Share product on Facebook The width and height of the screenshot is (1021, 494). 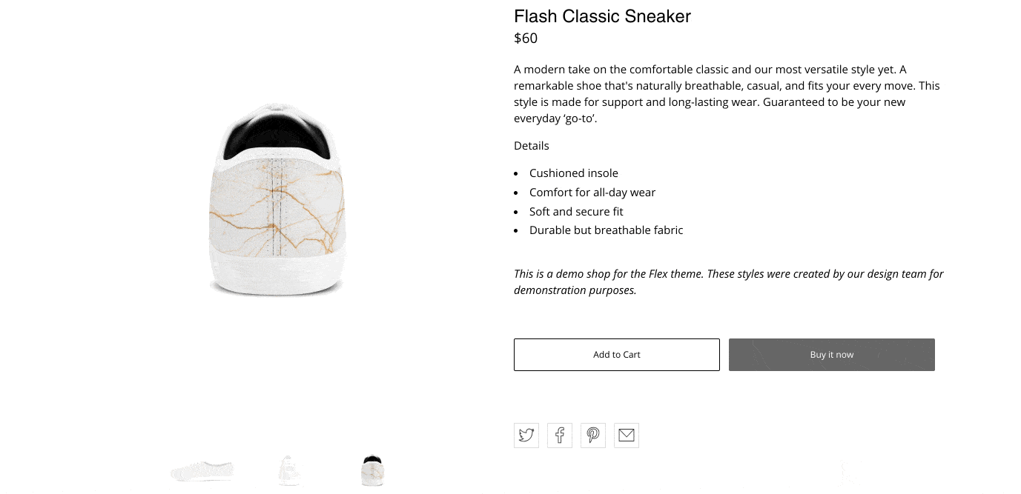click(x=560, y=435)
